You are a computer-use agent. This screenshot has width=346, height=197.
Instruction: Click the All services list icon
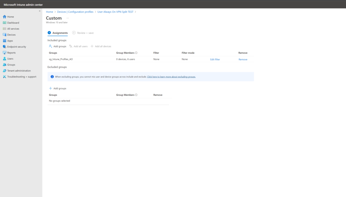pyautogui.click(x=4, y=29)
